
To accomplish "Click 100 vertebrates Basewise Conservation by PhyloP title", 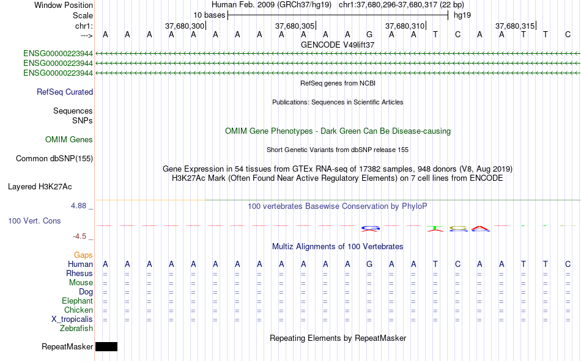I will (338, 206).
